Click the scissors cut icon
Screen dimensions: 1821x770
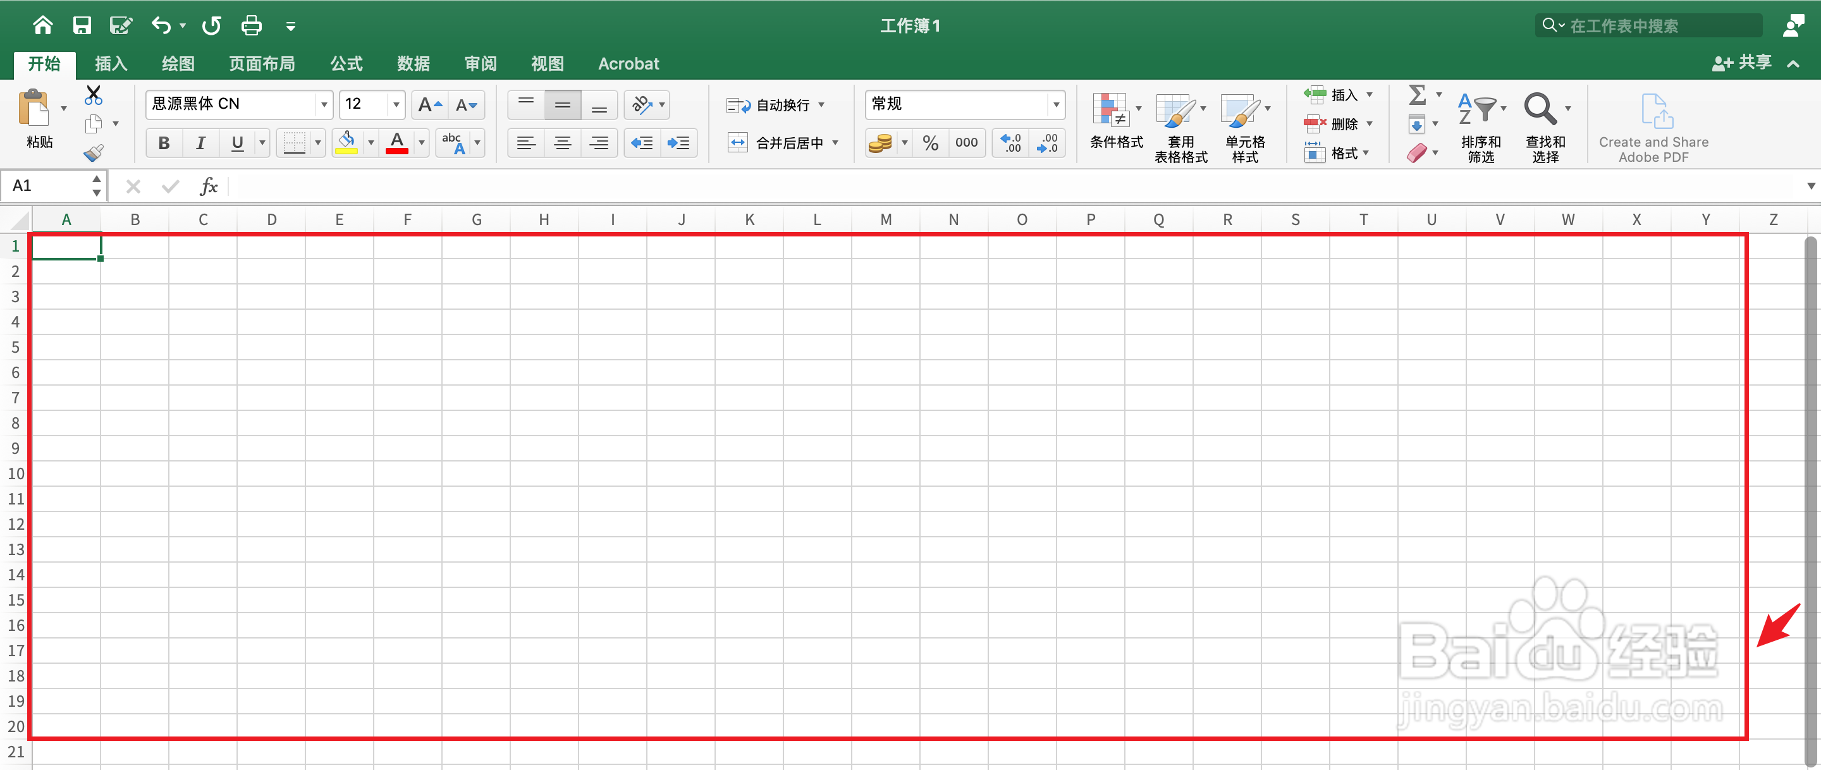point(94,95)
